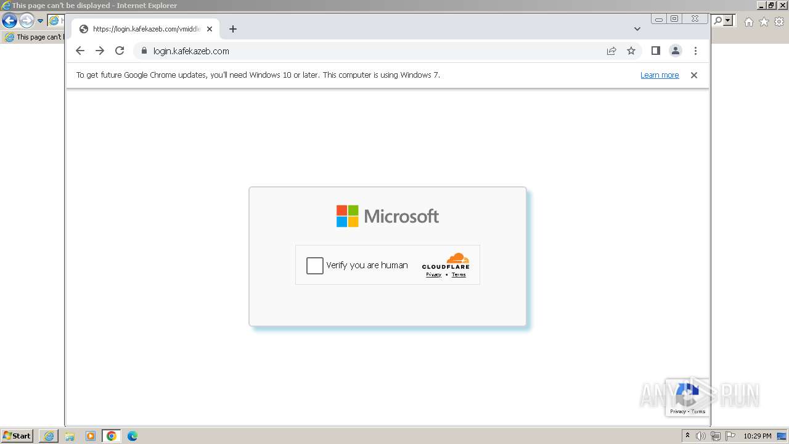Dismiss the Chrome update notification
Screen dimensions: 789x444
[694, 75]
